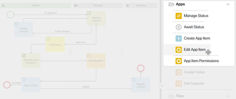Select the Sign contract task
This screenshot has width=236, height=99.
click(31, 85)
